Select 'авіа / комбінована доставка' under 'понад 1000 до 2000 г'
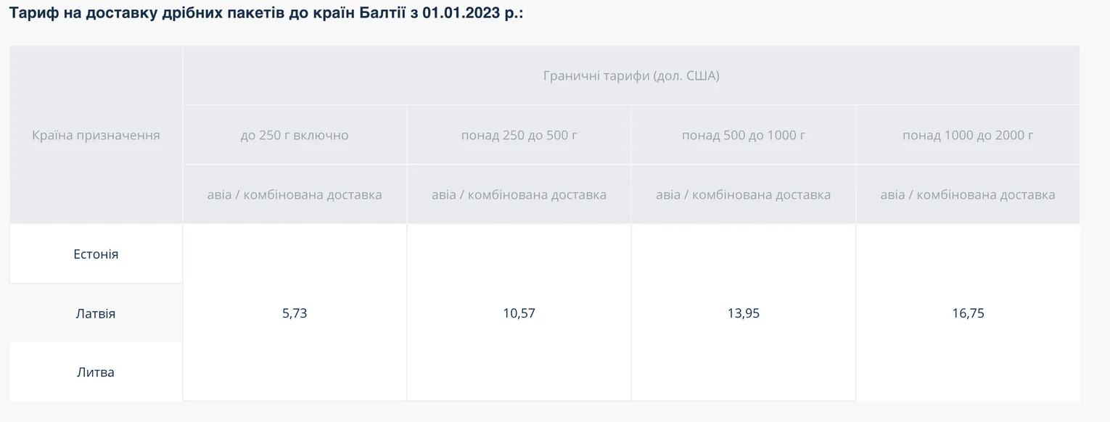Screen dimensions: 1110x422 tap(968, 194)
